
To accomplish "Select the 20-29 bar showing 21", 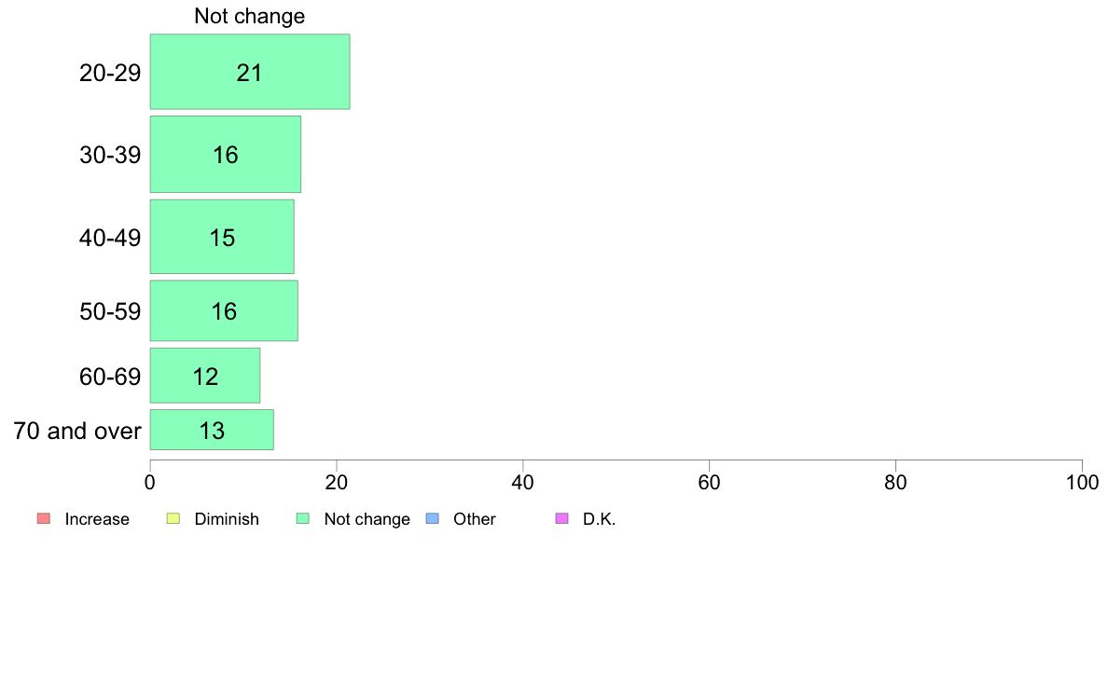I will [249, 72].
